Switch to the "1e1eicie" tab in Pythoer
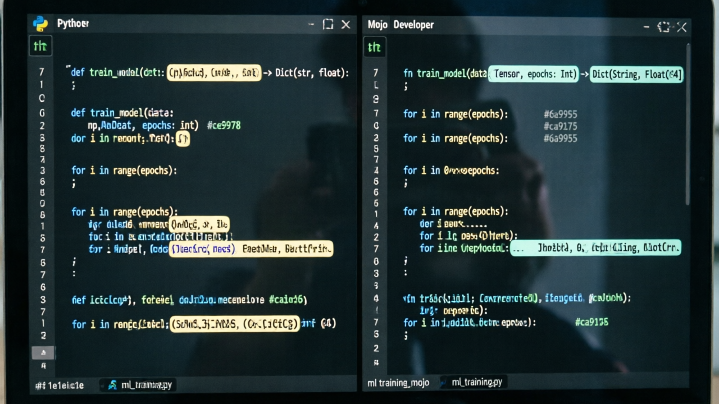The height and width of the screenshot is (404, 719). click(x=60, y=385)
